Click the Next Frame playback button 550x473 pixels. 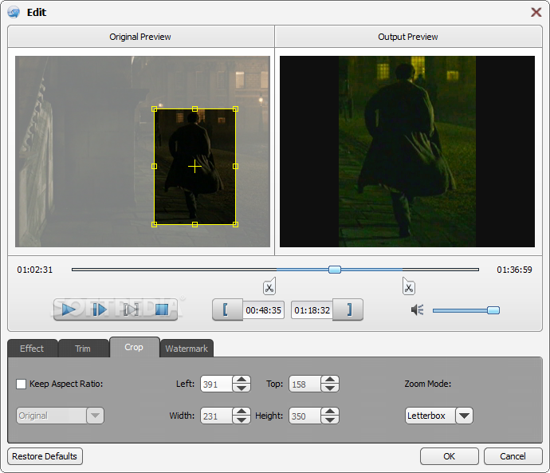100,309
